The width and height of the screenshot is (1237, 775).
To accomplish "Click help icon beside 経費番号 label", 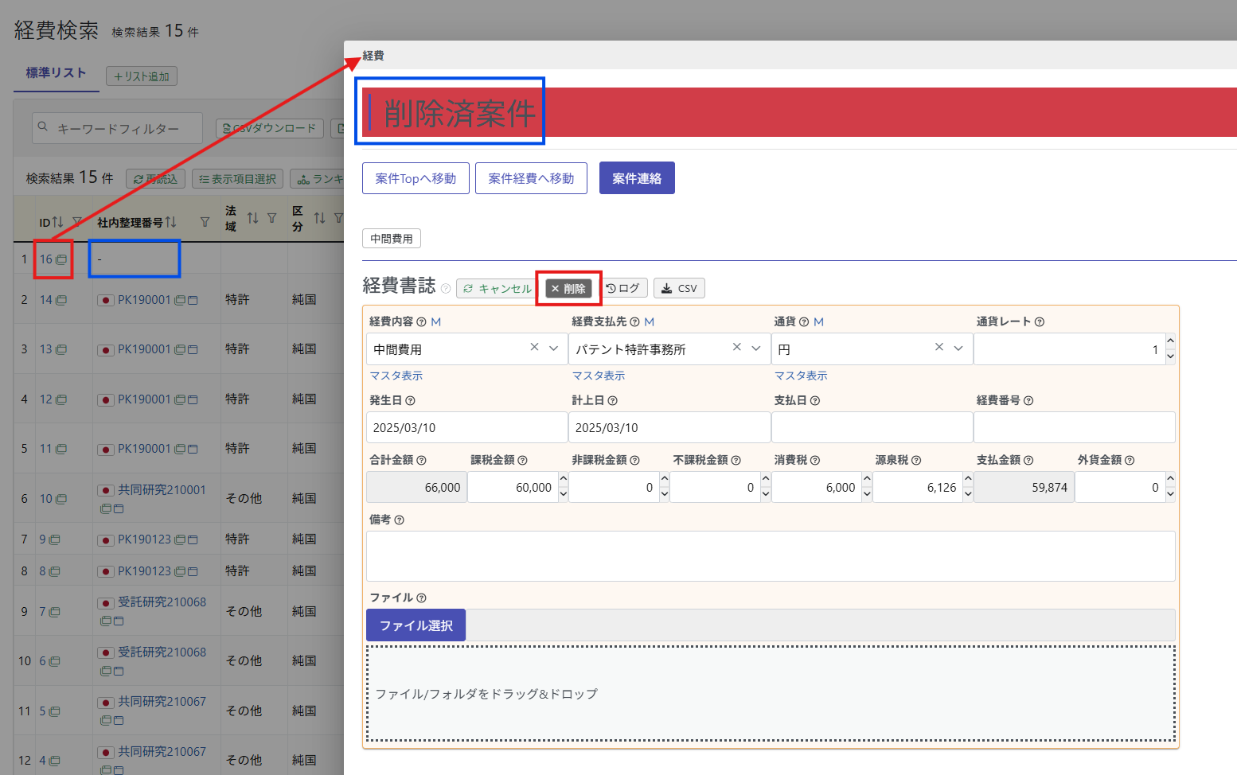I will (x=1028, y=401).
